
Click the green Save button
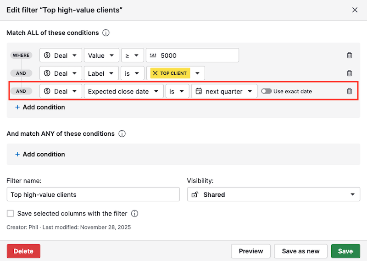click(345, 251)
